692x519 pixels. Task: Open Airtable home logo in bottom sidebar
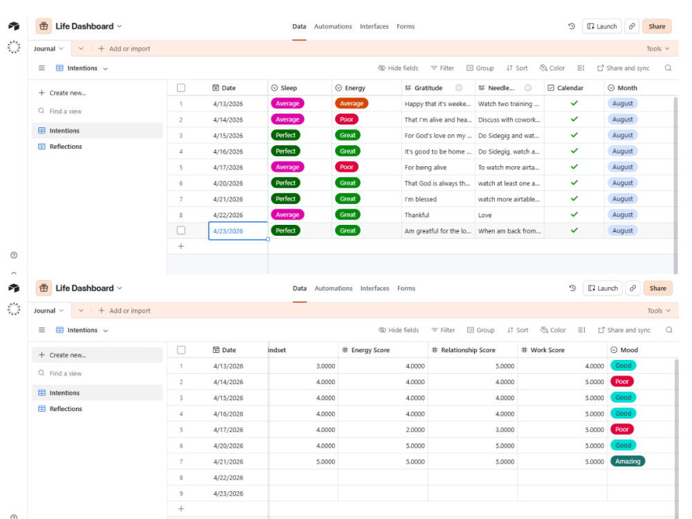(x=14, y=288)
